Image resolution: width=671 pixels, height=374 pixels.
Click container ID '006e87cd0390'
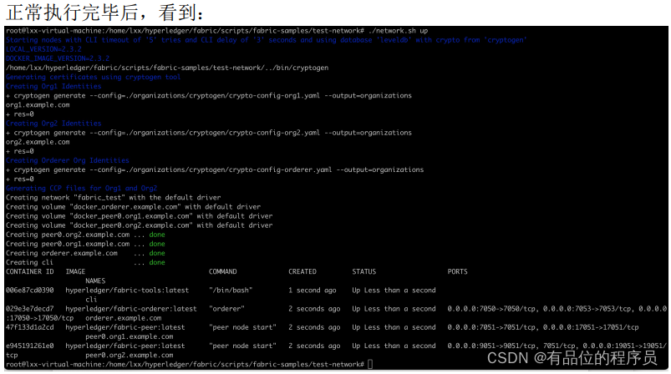(29, 291)
